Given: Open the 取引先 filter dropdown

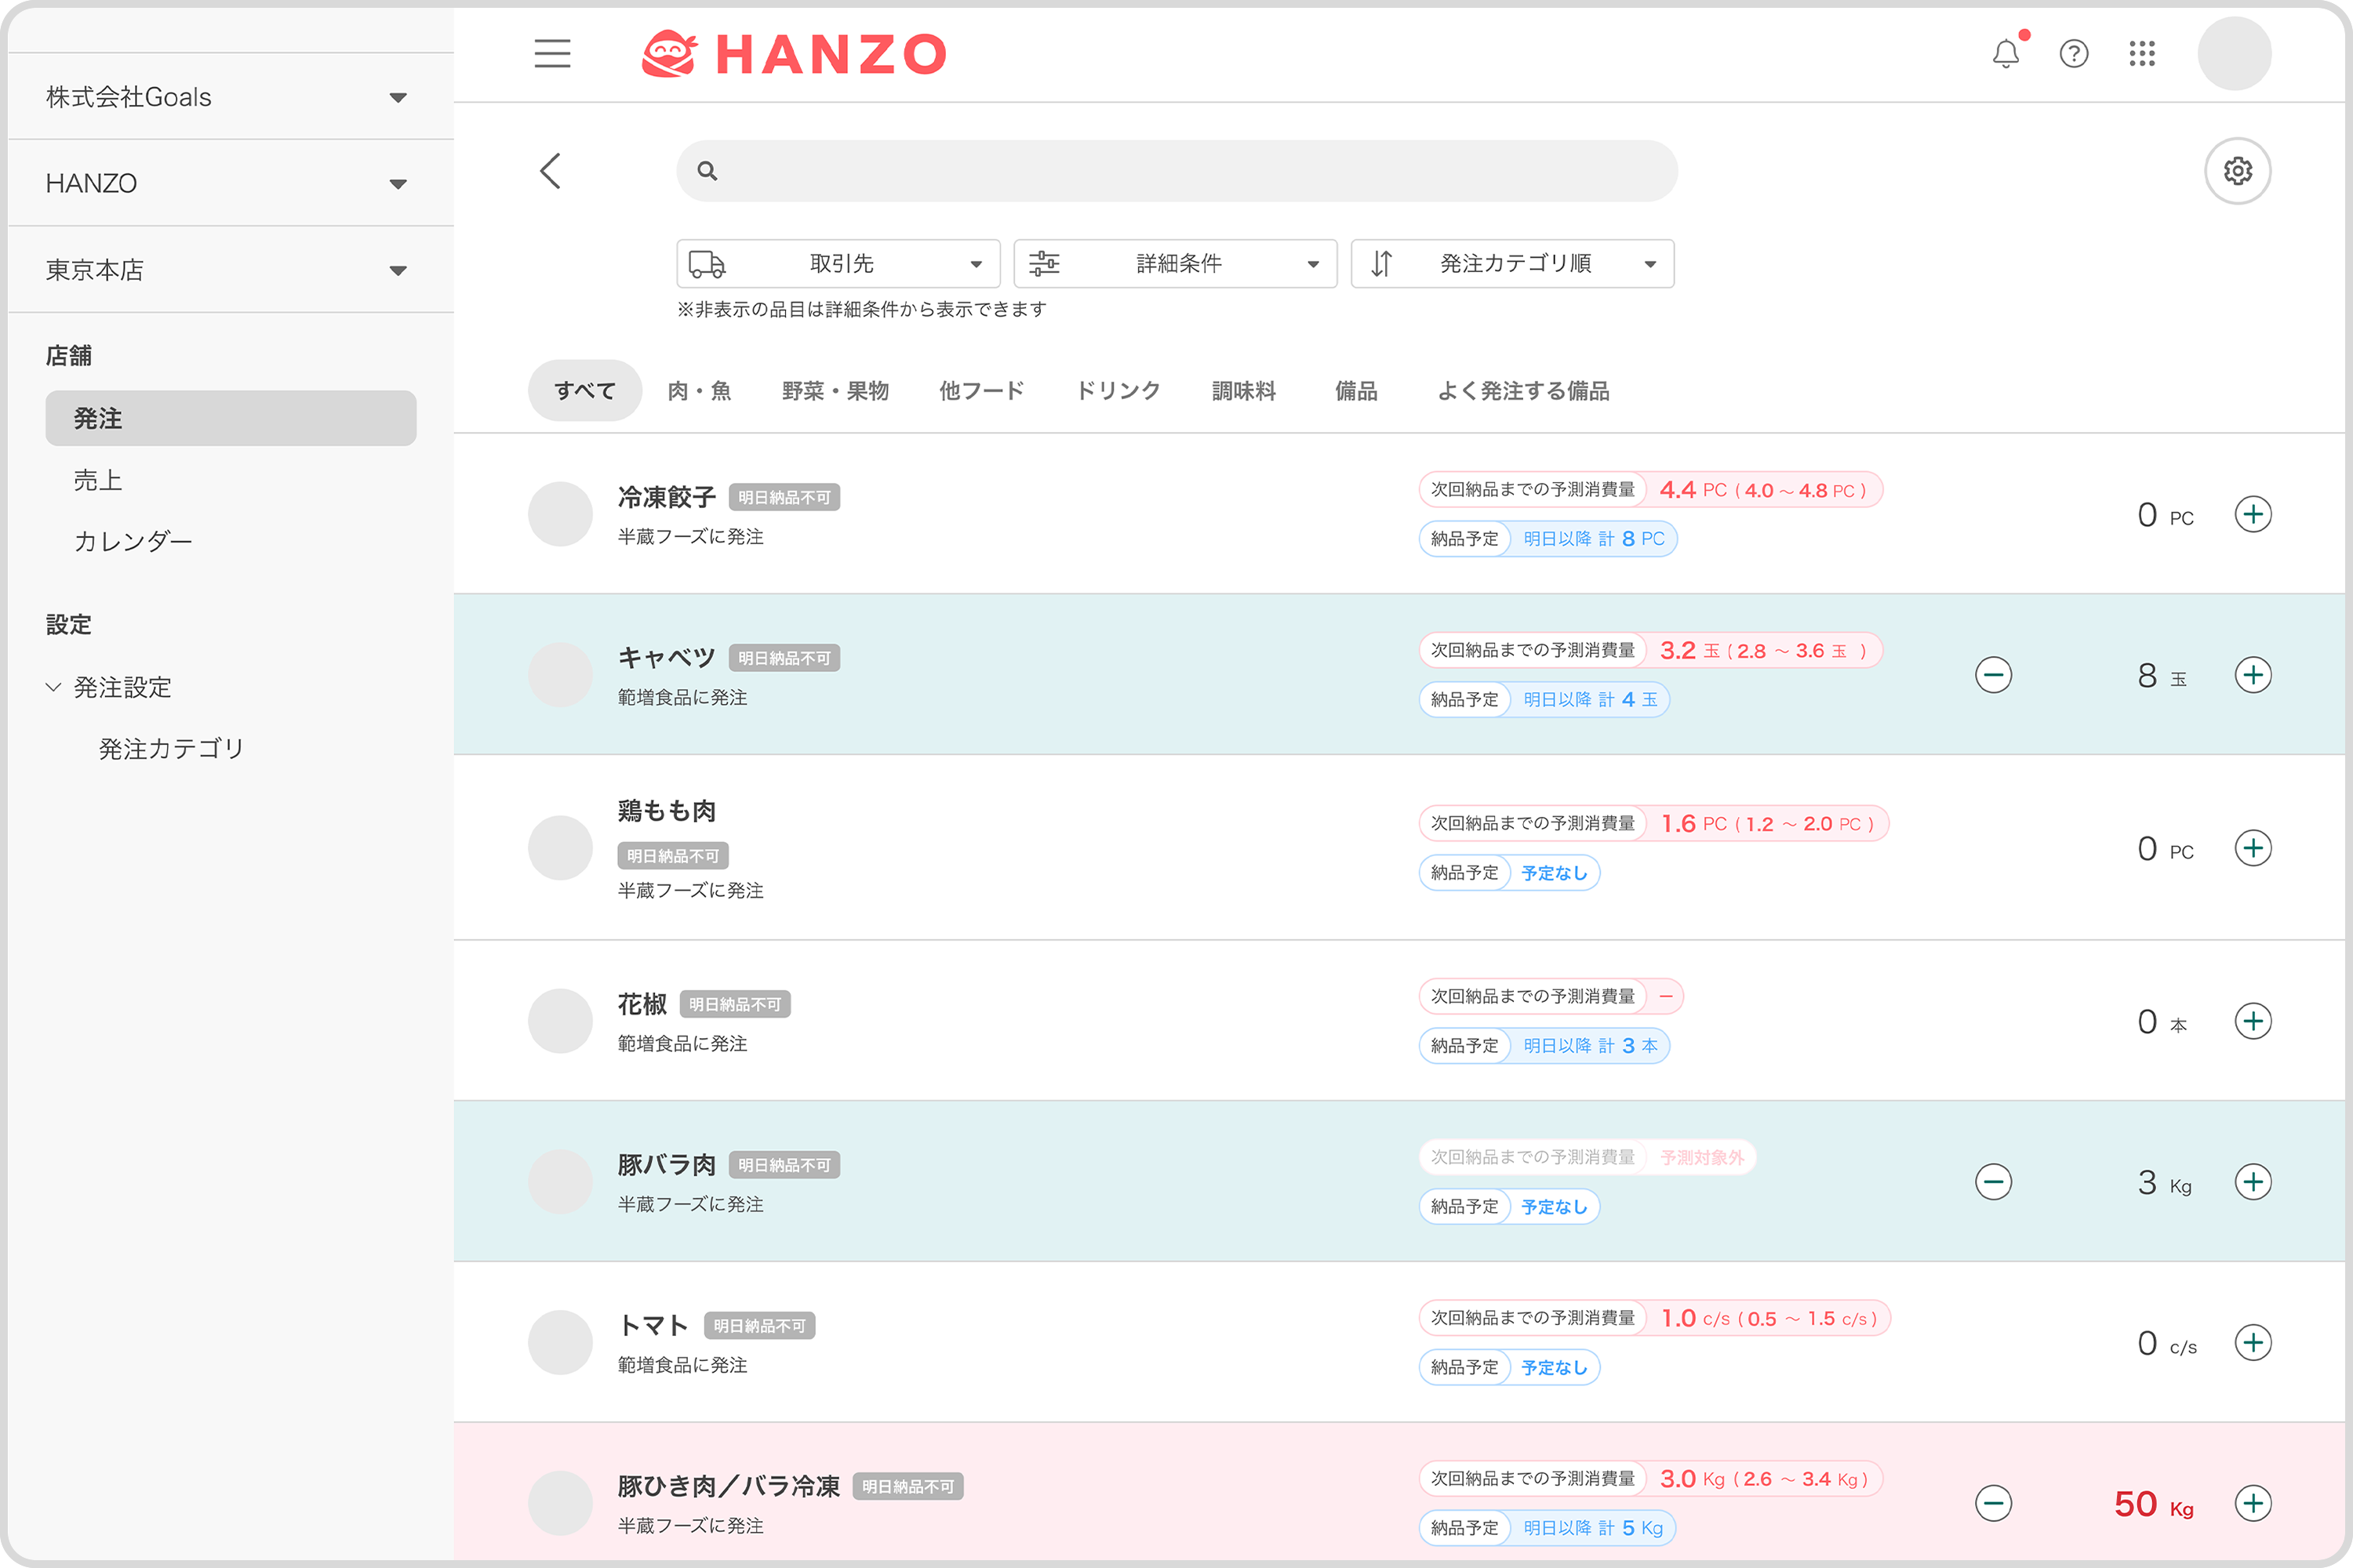Looking at the screenshot, I should (x=838, y=264).
